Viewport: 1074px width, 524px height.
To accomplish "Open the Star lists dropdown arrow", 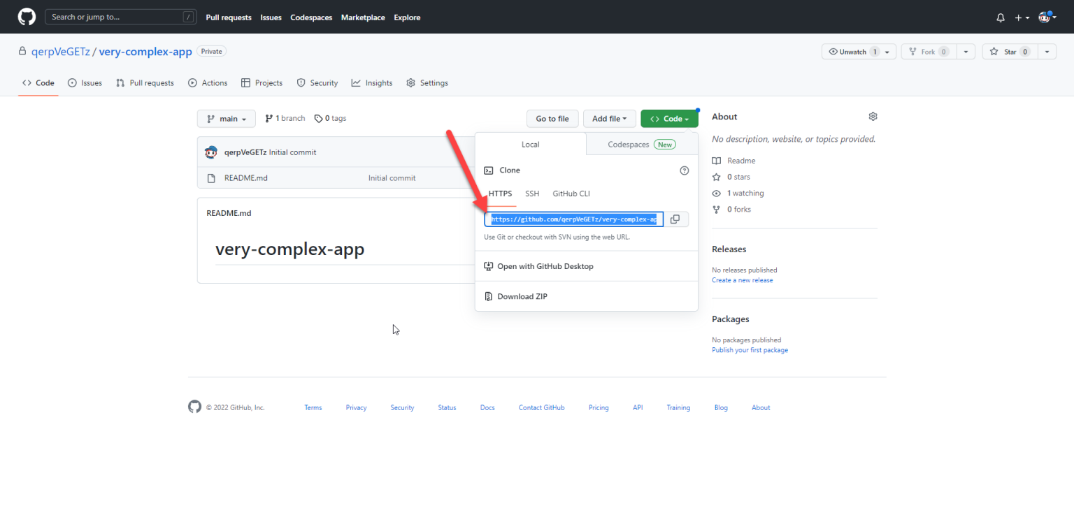I will tap(1047, 52).
